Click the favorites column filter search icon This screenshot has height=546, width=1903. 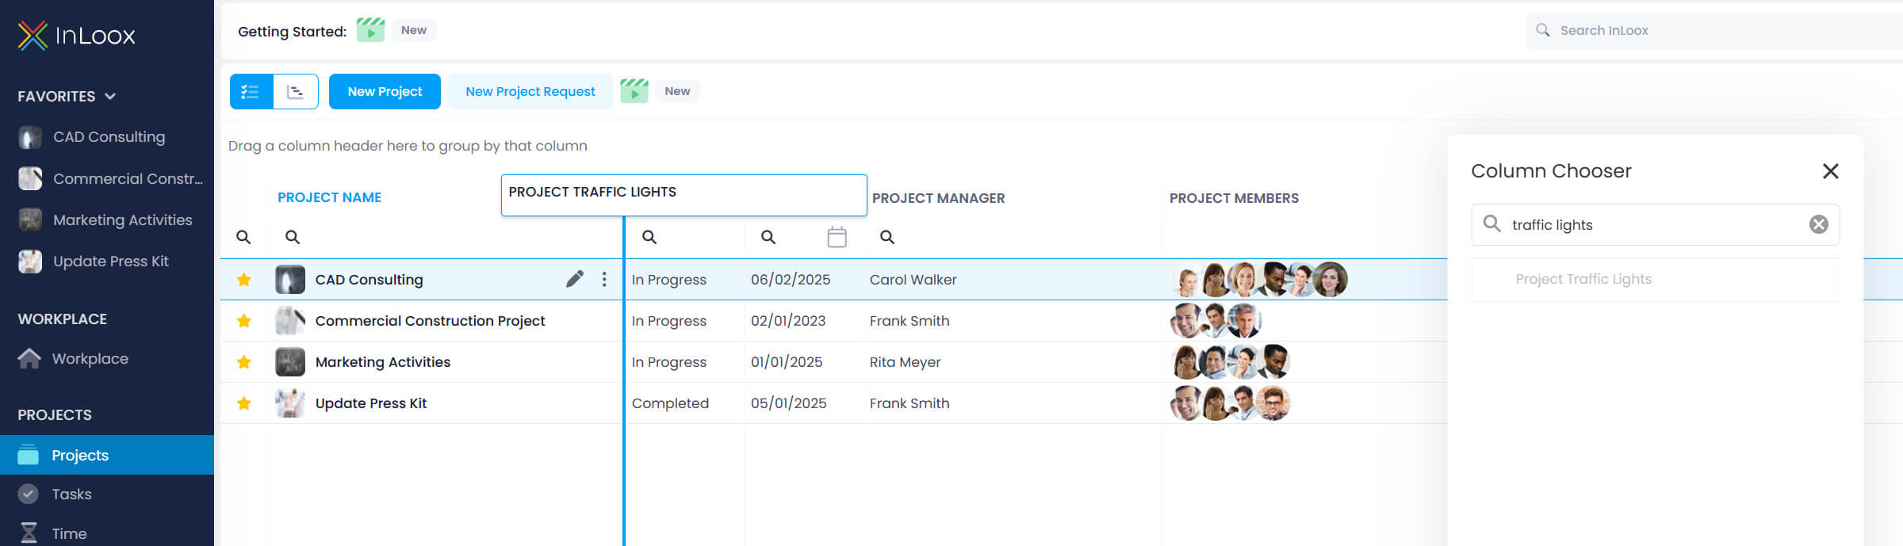[243, 237]
